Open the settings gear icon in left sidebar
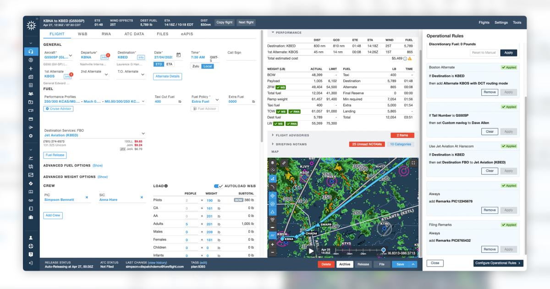 (31, 136)
